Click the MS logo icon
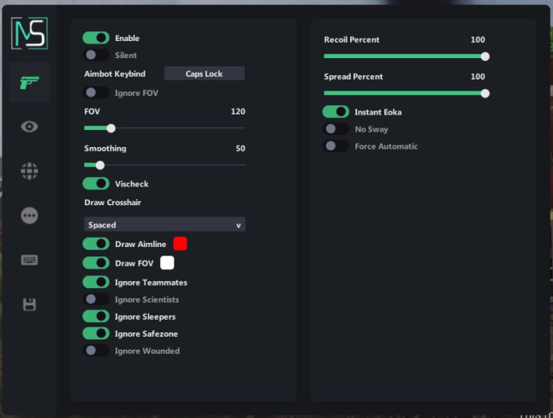Viewport: 553px width, 418px height. [29, 32]
